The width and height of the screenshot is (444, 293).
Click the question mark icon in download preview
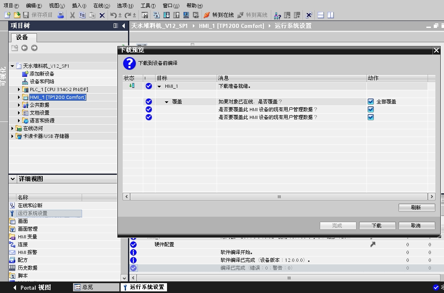point(129,63)
